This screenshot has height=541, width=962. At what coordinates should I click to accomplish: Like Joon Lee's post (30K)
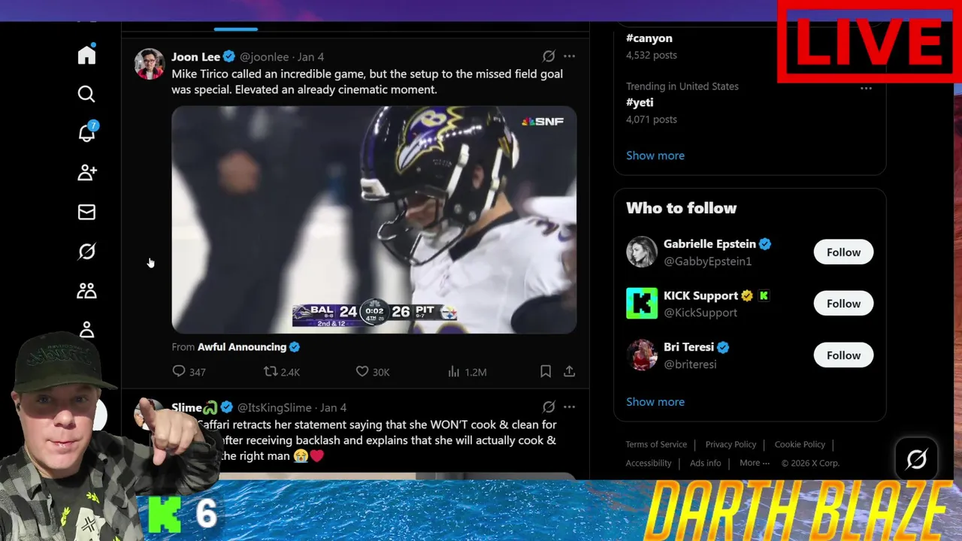pyautogui.click(x=372, y=371)
